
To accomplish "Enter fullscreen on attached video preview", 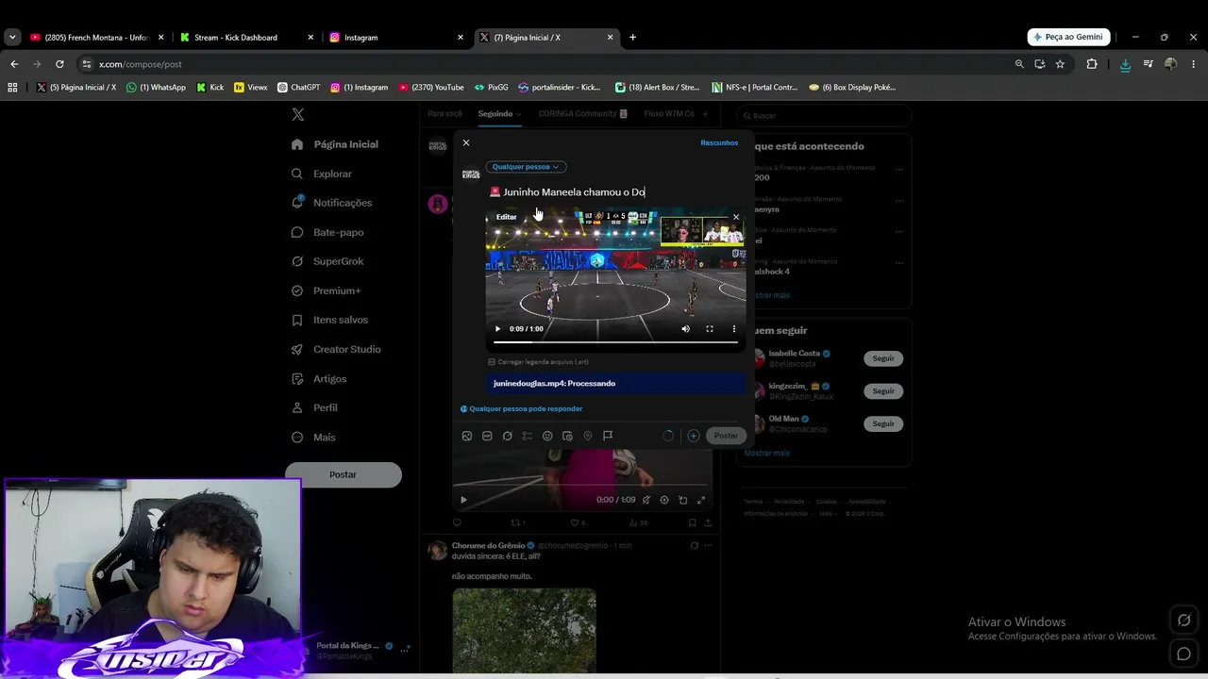I will pyautogui.click(x=710, y=329).
